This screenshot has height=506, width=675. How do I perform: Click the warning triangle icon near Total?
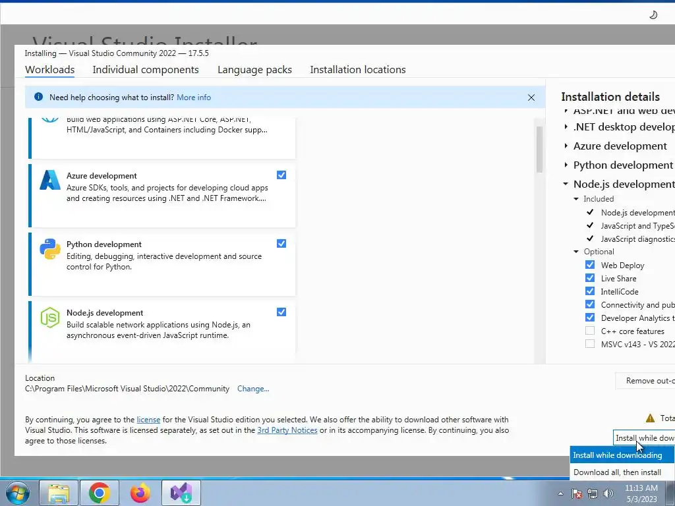[x=650, y=418]
